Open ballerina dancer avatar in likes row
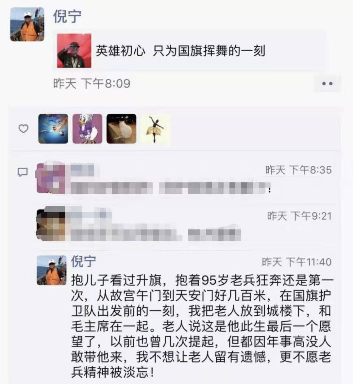Viewport: 353px width, 384px height. [155, 128]
